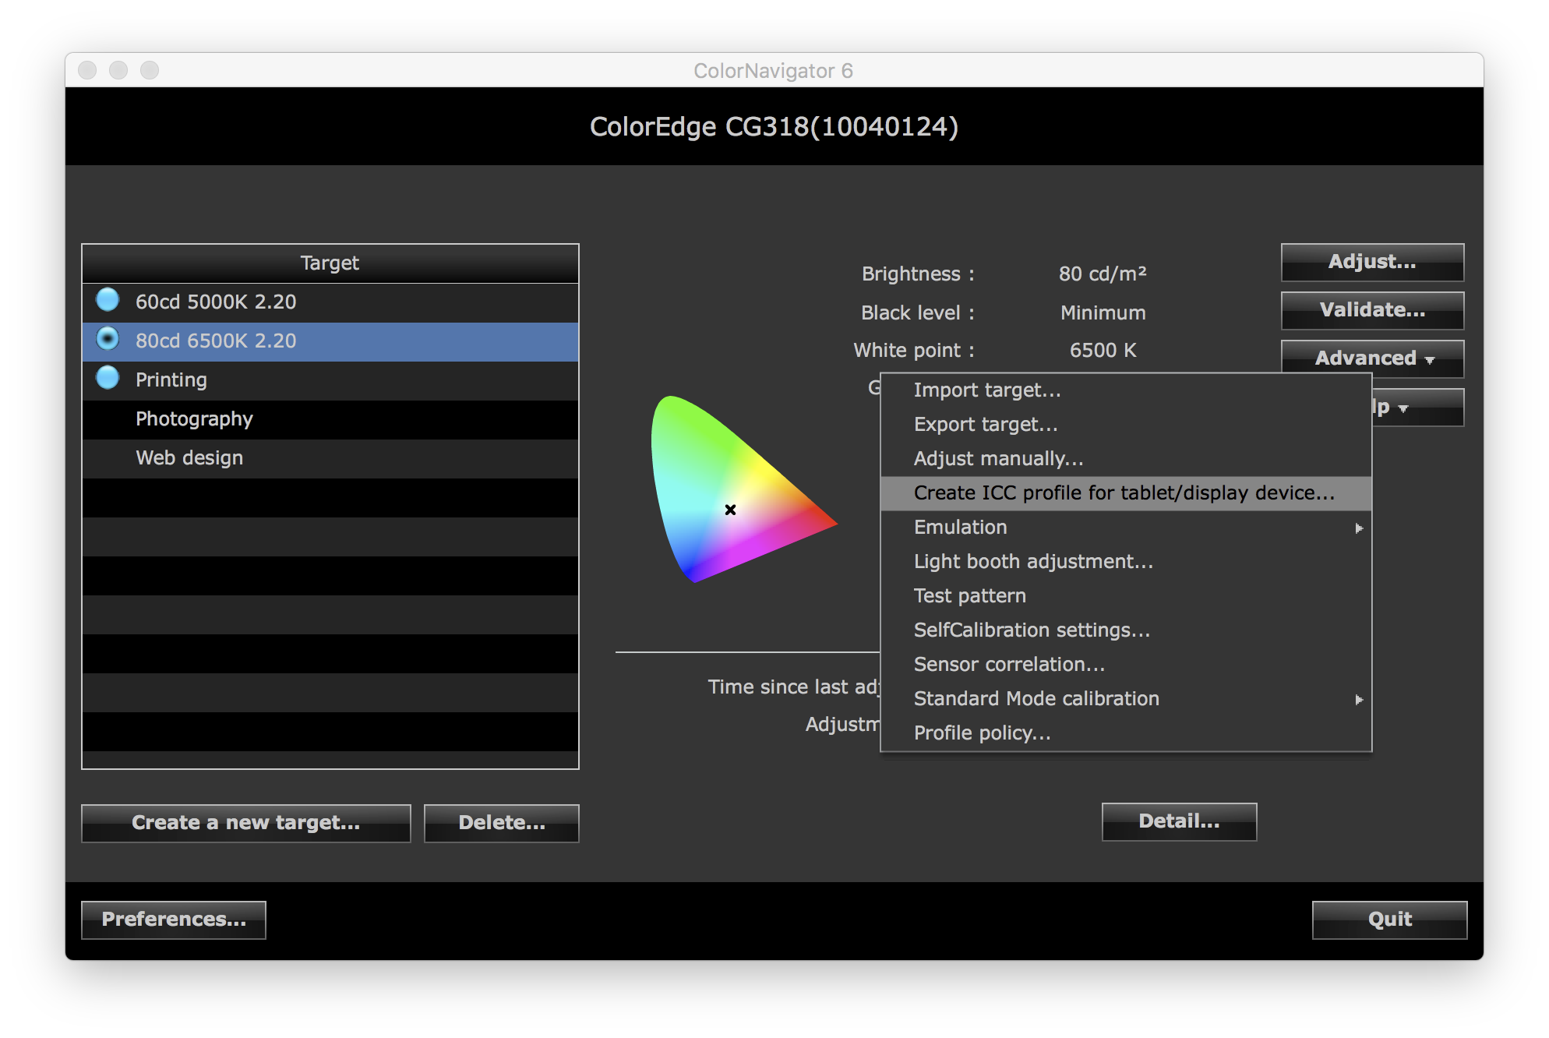This screenshot has width=1549, height=1038.
Task: Click Create a new target... button
Action: [x=246, y=823]
